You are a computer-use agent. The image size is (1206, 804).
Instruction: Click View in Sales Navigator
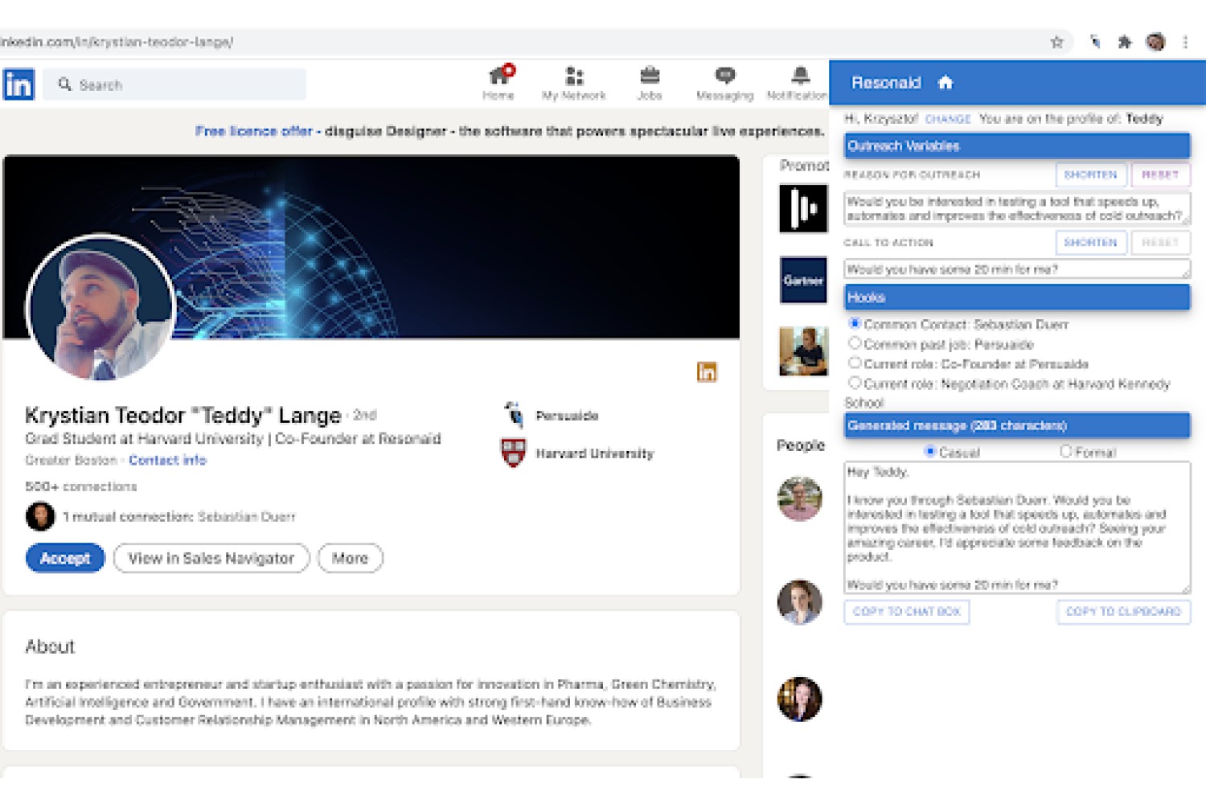[x=211, y=558]
